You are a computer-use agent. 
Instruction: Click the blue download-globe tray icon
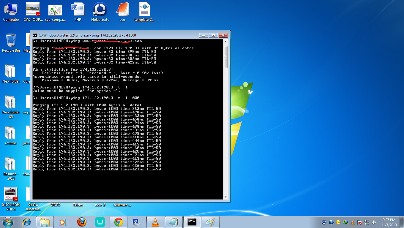(331, 222)
